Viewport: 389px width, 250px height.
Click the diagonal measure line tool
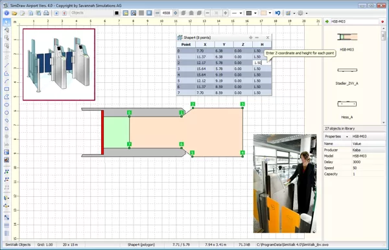(6, 218)
